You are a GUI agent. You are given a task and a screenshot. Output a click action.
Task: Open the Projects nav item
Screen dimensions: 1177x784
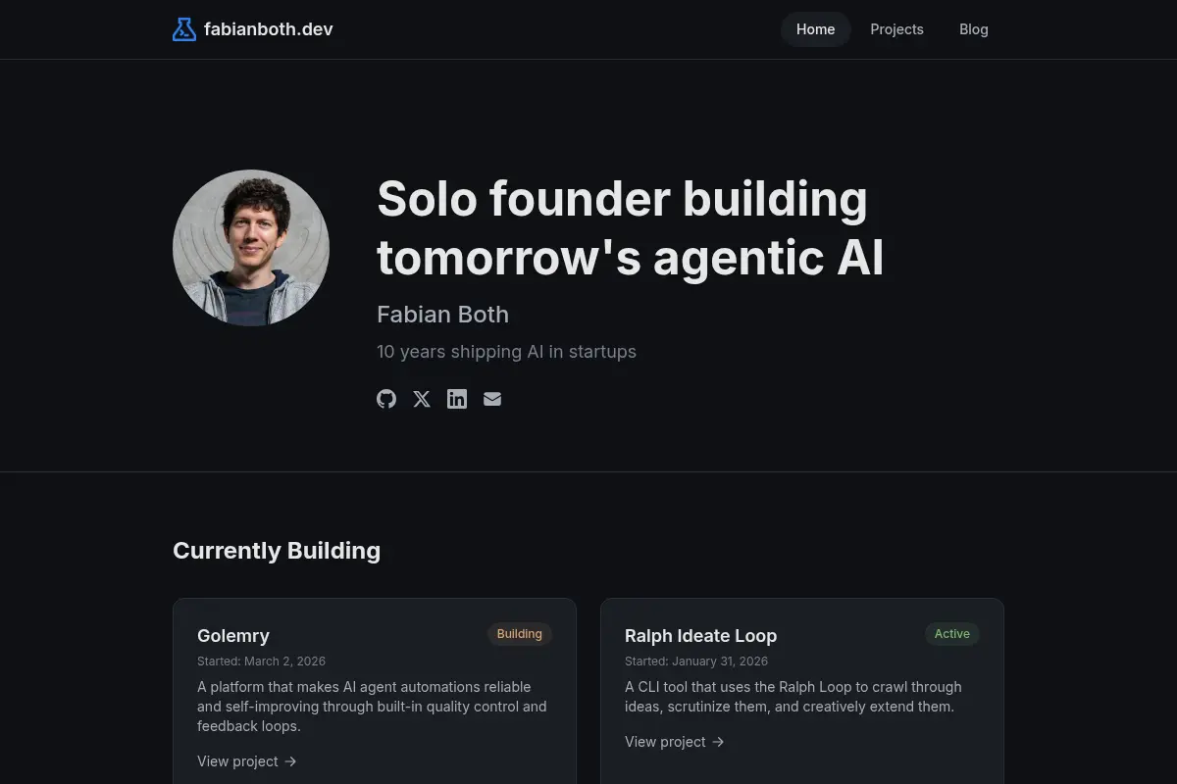pyautogui.click(x=896, y=29)
